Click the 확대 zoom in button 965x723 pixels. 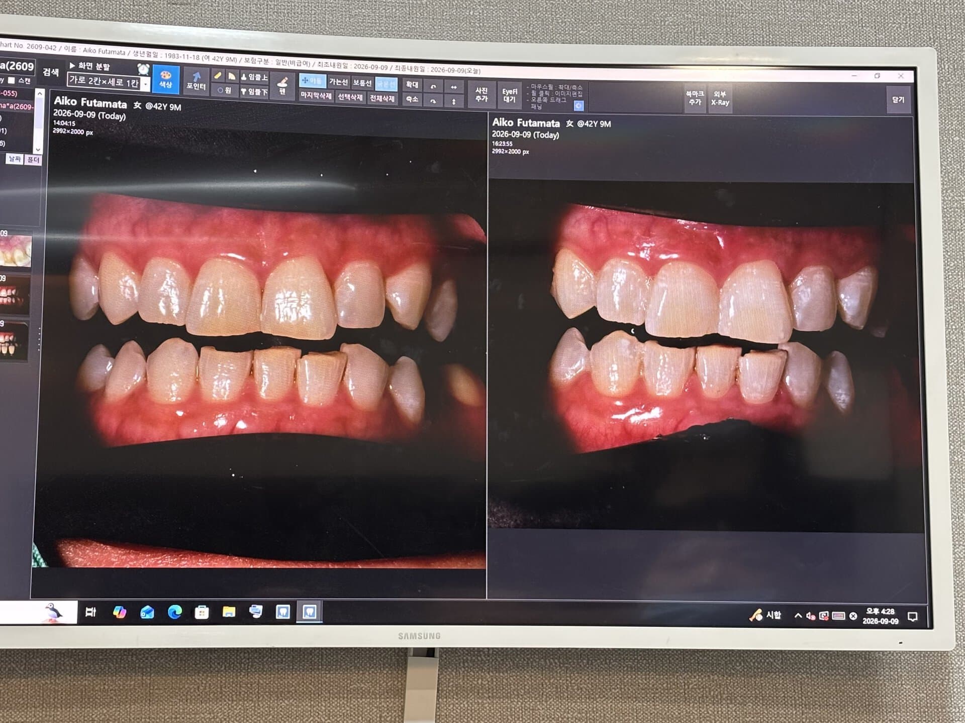click(x=412, y=85)
